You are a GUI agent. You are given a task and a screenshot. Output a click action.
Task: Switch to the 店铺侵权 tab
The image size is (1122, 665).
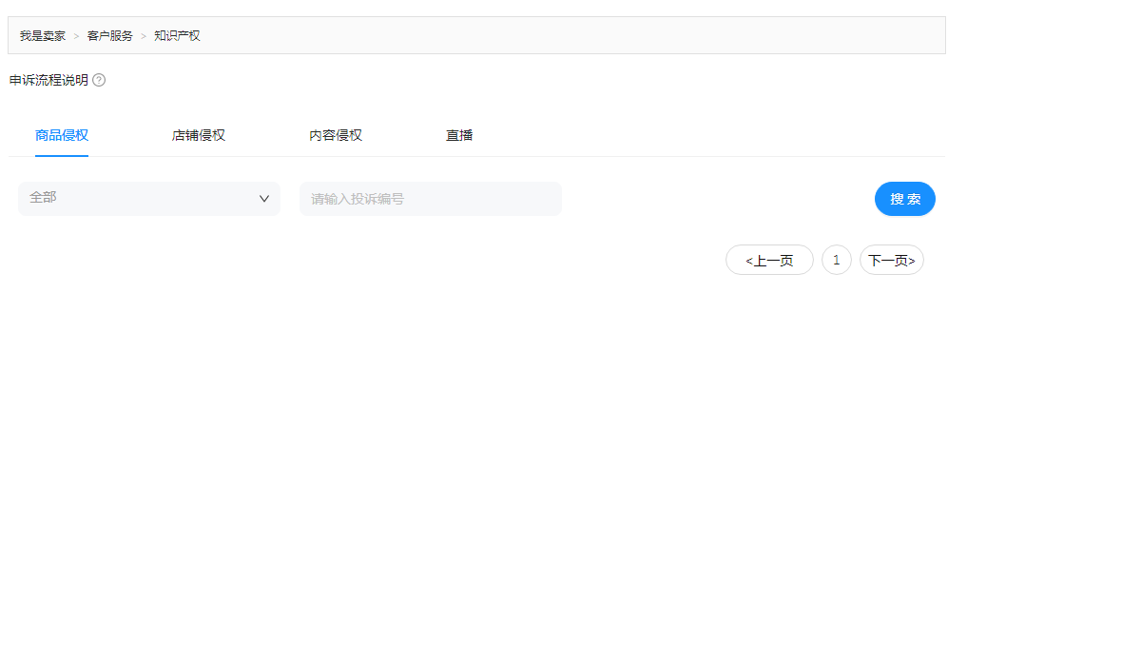[x=198, y=135]
